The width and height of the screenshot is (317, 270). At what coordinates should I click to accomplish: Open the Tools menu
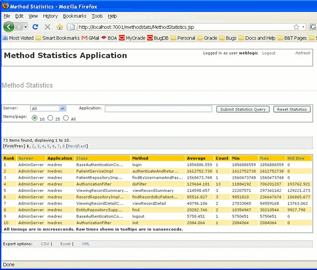tap(97, 16)
